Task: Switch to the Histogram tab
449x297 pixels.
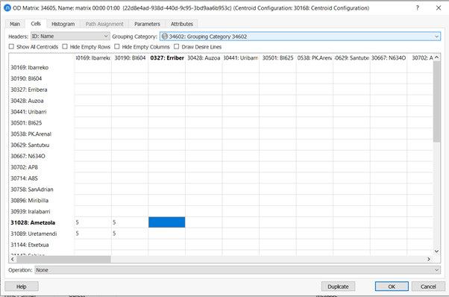Action: click(63, 24)
